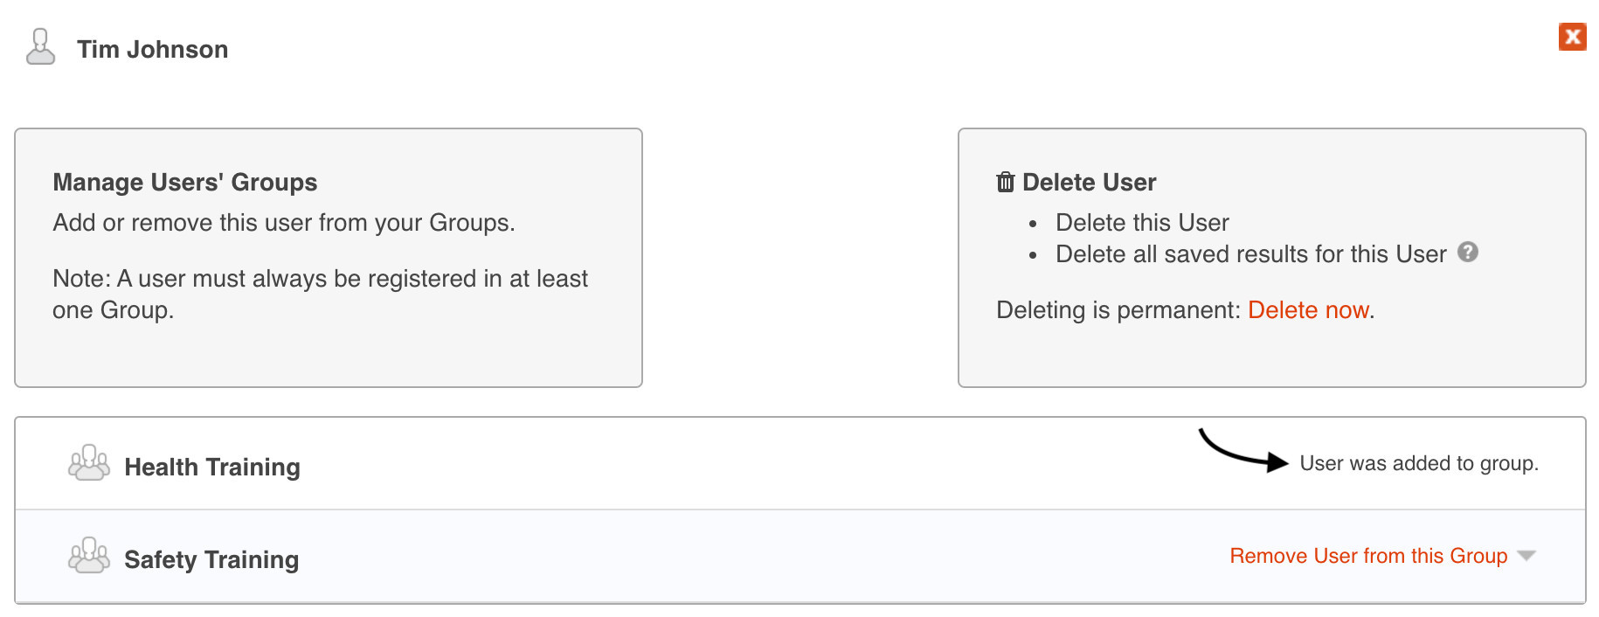Click the Health Training group icon
This screenshot has height=617, width=1599.
[x=89, y=463]
